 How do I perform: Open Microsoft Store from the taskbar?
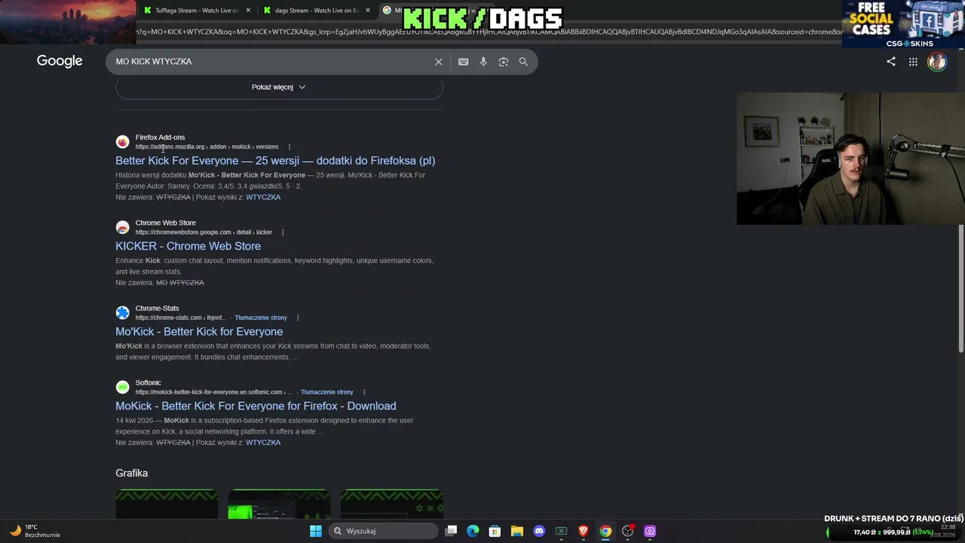click(495, 531)
